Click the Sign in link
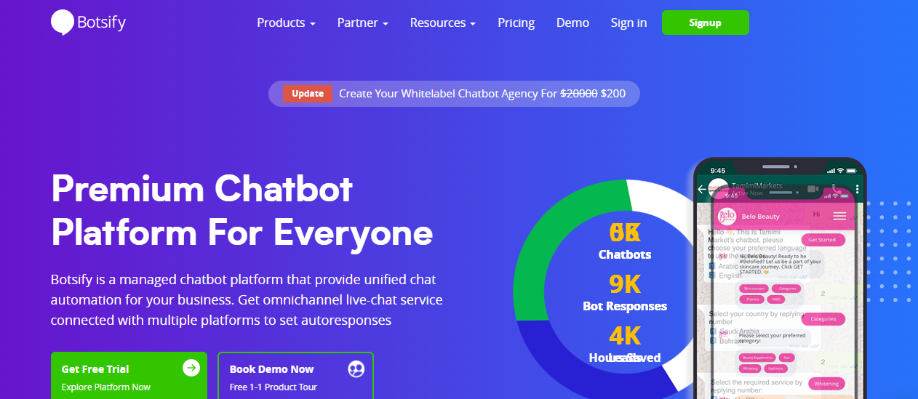 click(628, 23)
